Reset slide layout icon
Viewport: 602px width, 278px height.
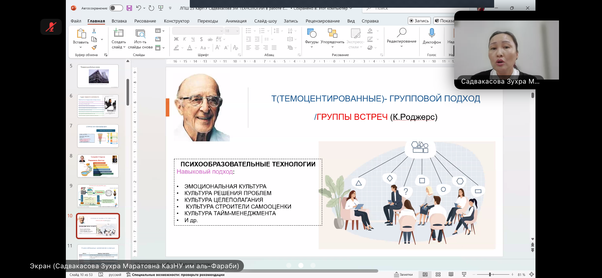point(158,39)
